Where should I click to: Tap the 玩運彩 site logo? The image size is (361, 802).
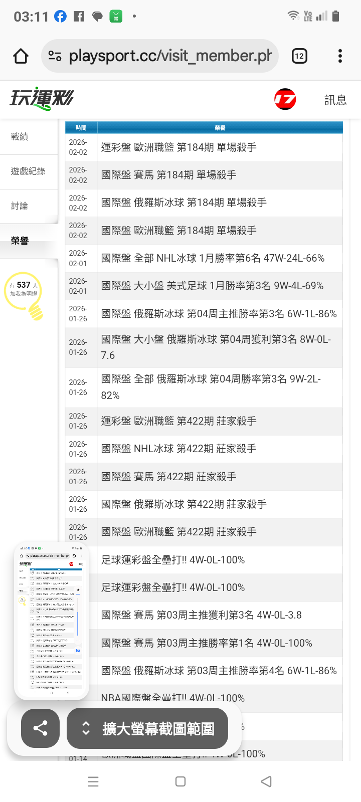click(x=42, y=99)
